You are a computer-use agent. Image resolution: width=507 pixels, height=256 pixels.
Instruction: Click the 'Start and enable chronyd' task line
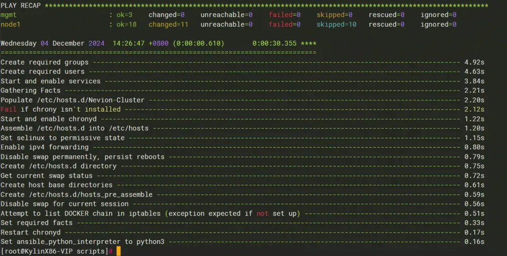click(242, 119)
